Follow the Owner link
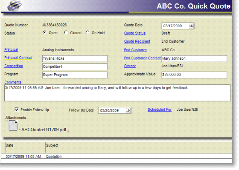This screenshot has width=239, height=170. [130, 66]
